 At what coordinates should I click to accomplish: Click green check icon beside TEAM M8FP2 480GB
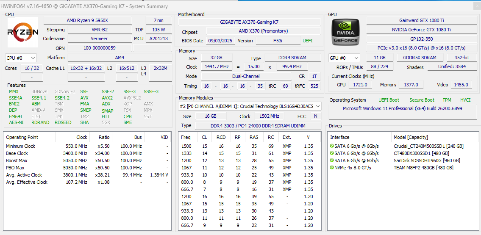[331, 168]
